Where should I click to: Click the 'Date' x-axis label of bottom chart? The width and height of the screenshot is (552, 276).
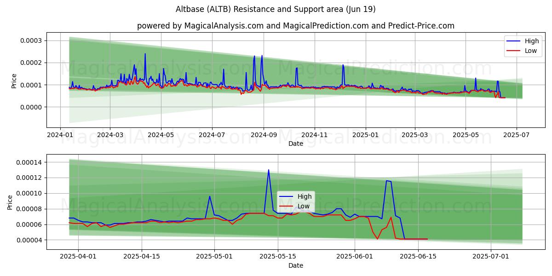296,265
